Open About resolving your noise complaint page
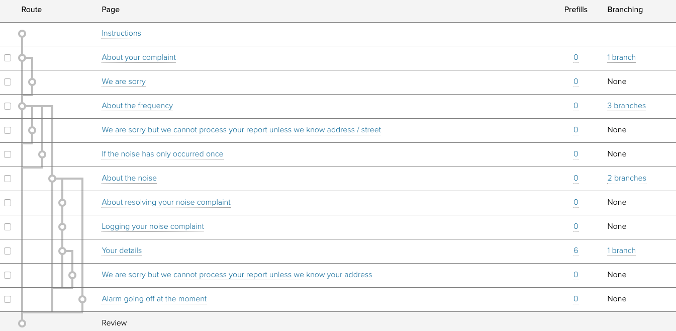 [166, 202]
